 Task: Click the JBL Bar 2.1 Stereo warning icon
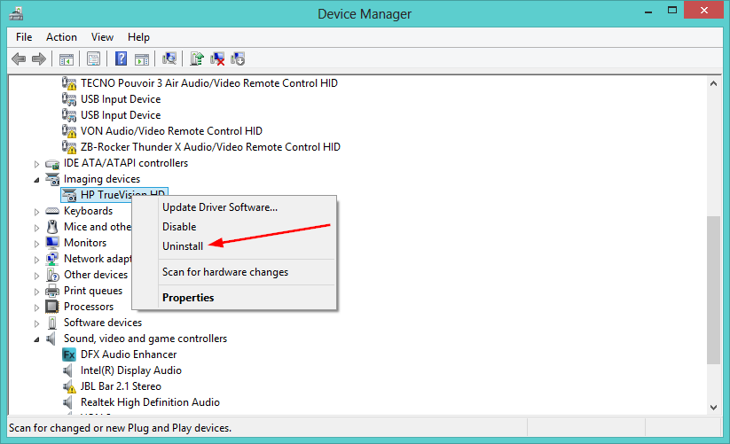click(69, 386)
